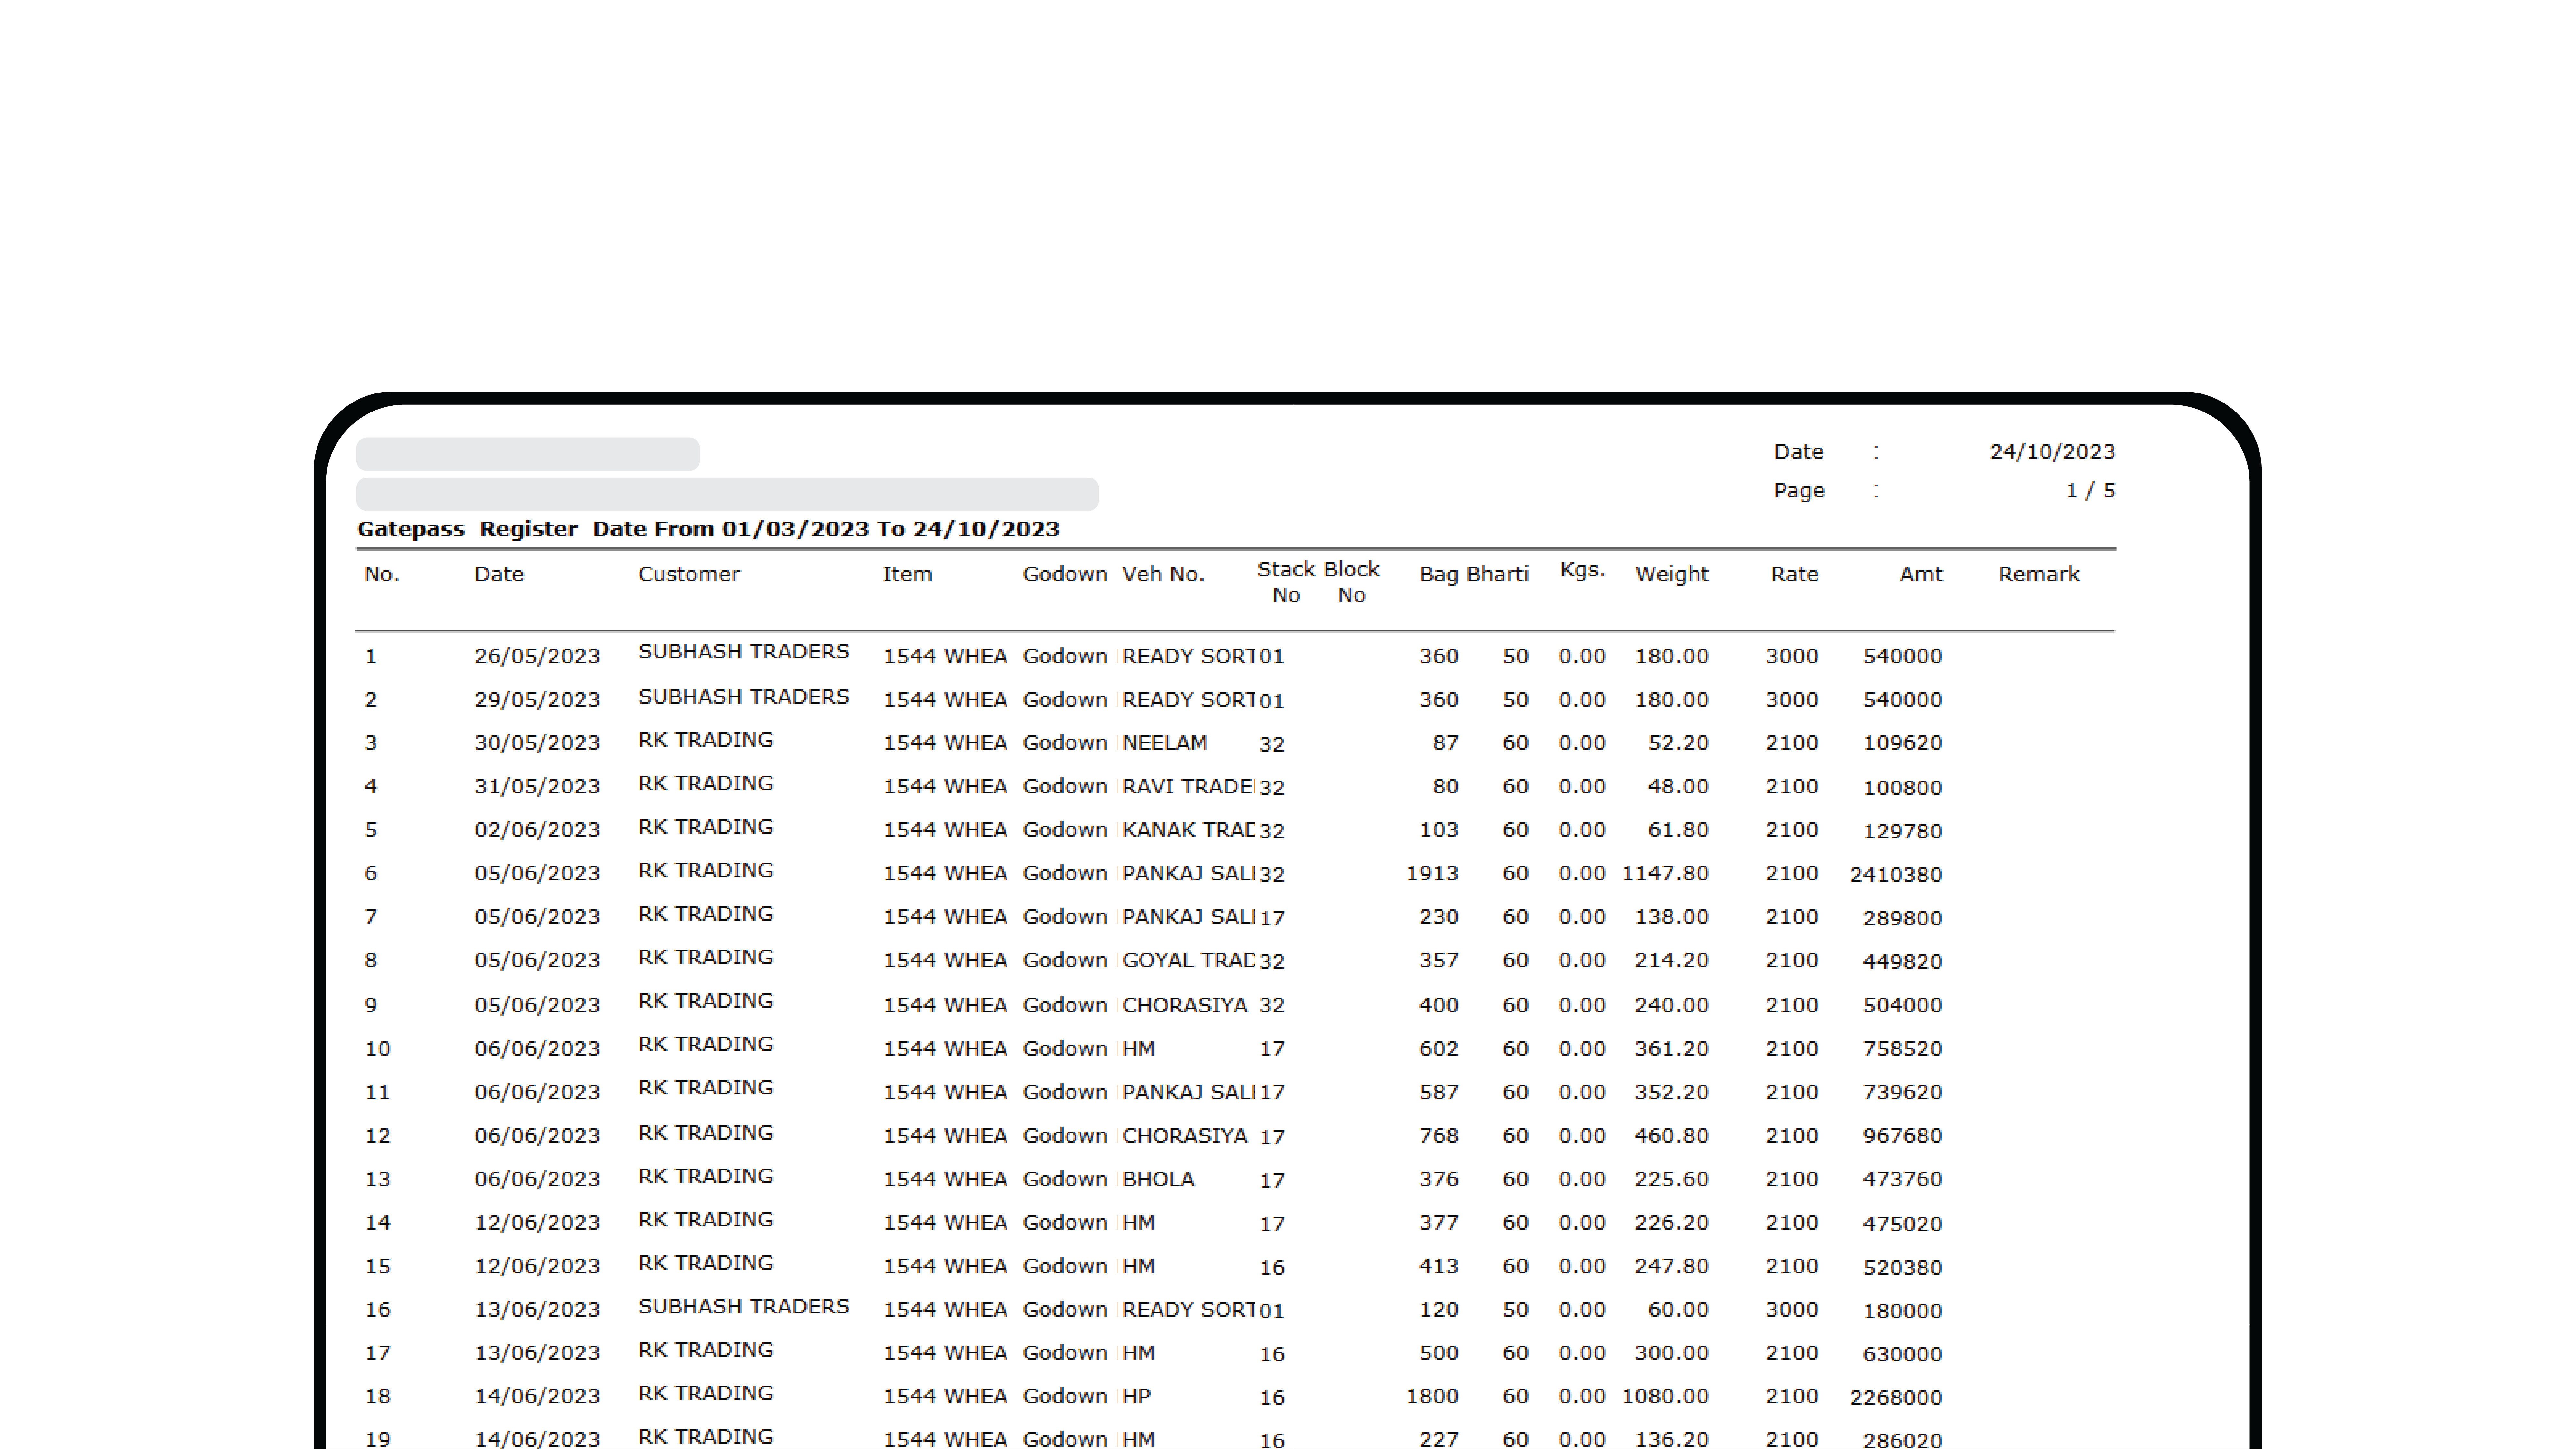
Task: Click SUBHASH TRADERS customer in row 16
Action: pos(744,1307)
